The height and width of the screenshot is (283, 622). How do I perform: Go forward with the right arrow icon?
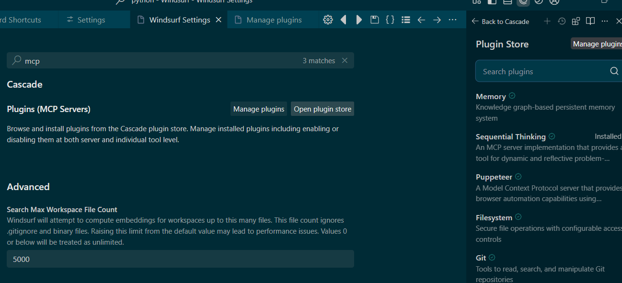click(x=437, y=20)
